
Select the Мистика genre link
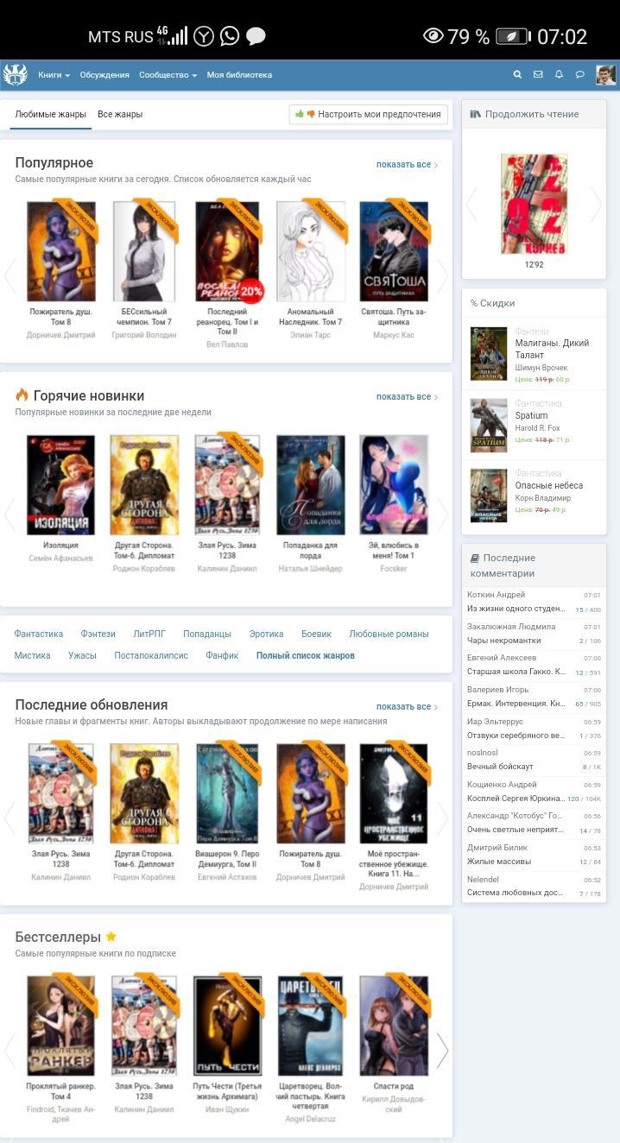[x=33, y=655]
